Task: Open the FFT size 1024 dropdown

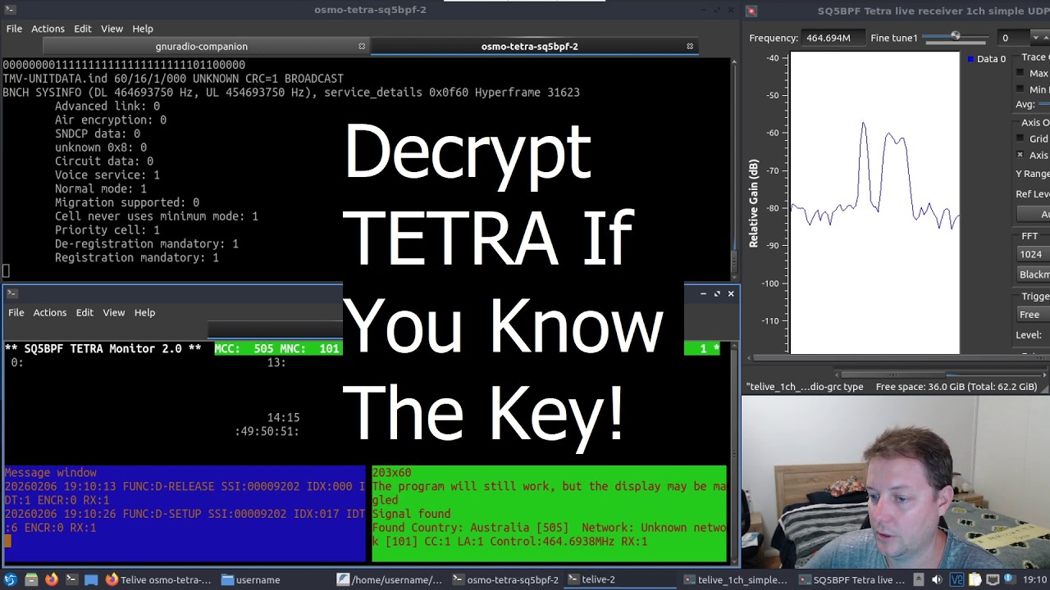Action: pyautogui.click(x=1034, y=254)
